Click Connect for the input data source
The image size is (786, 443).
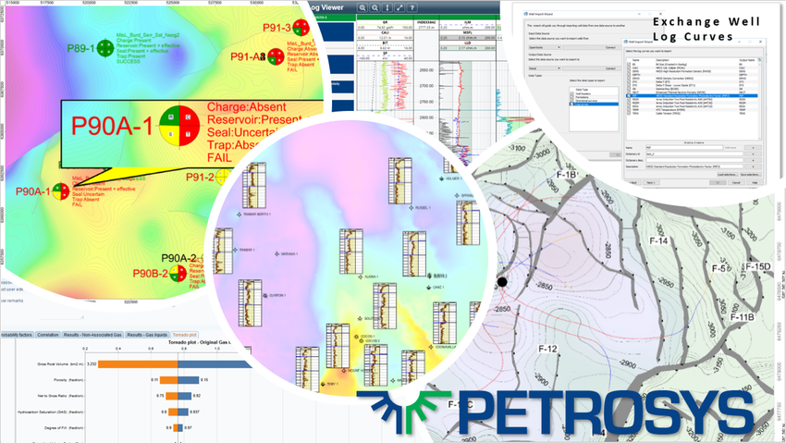point(592,47)
